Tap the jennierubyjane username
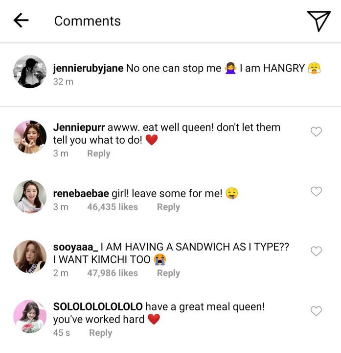 [x=88, y=68]
